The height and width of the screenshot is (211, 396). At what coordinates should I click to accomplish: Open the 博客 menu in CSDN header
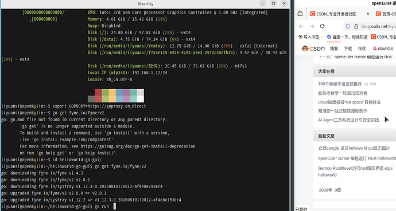click(x=334, y=49)
